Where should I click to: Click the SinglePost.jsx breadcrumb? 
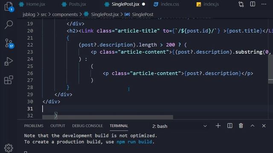pos(105,14)
